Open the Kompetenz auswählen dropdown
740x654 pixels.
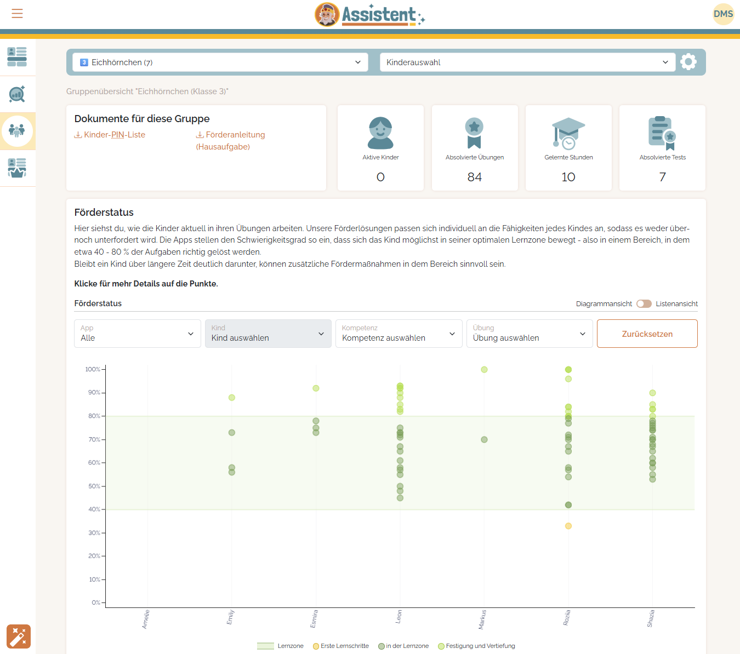point(399,334)
